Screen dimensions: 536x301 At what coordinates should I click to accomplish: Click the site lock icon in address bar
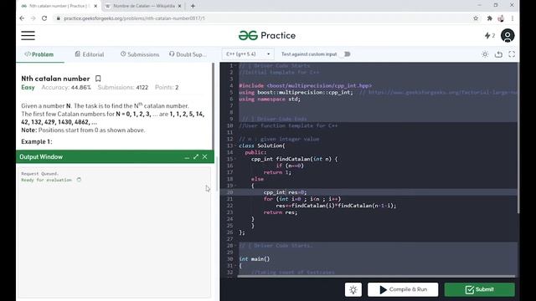click(59, 18)
